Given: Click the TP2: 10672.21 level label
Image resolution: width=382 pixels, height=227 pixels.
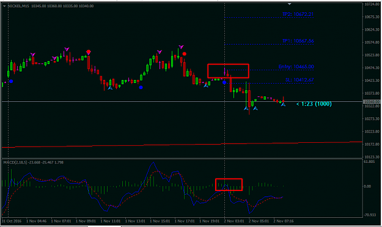Looking at the screenshot, I should 298,14.
